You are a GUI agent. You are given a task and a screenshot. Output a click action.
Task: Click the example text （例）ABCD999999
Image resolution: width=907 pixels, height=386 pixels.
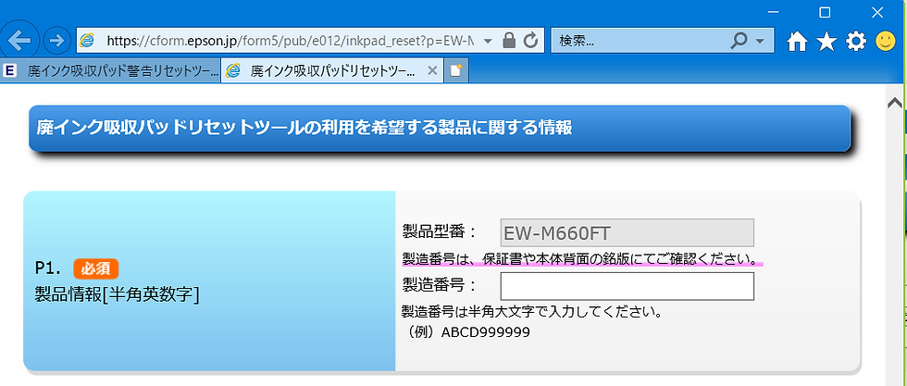[x=466, y=332]
